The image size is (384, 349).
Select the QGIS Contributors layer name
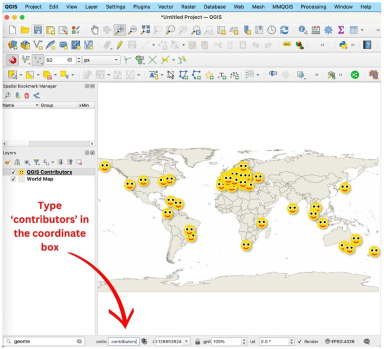[x=49, y=172]
